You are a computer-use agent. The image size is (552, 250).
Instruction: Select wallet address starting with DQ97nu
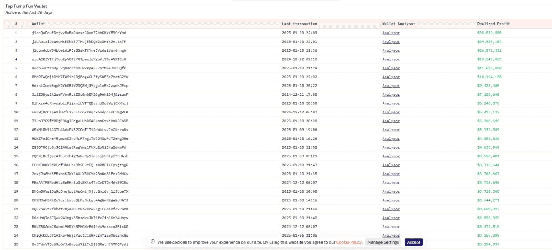(80, 209)
